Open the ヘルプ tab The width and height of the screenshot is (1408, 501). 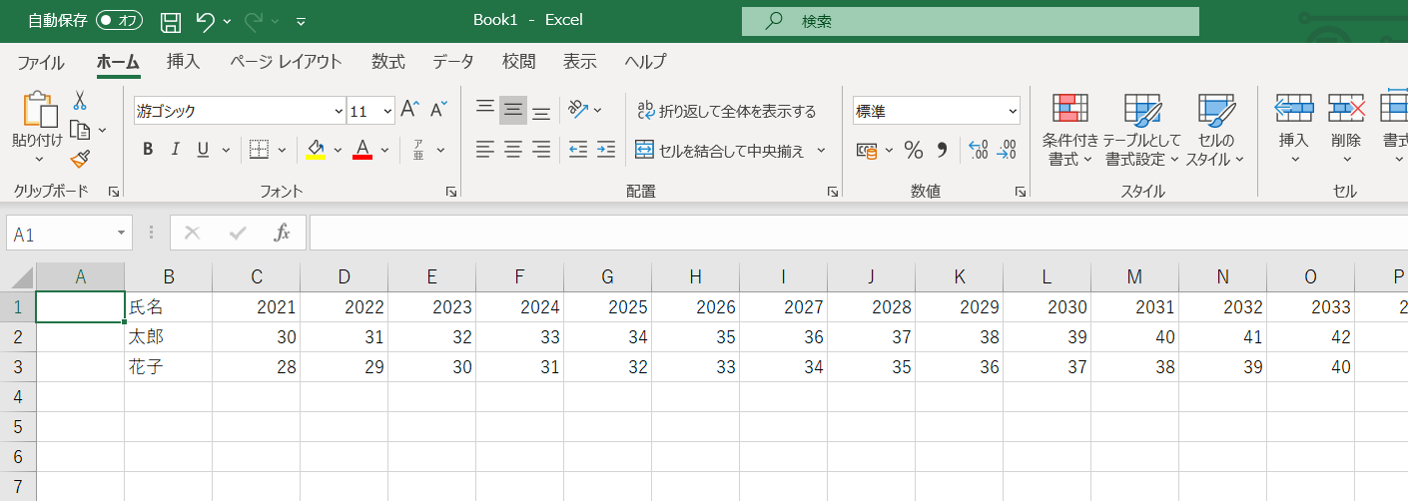(x=645, y=62)
